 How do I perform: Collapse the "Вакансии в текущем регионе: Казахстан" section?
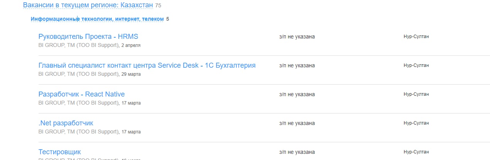(88, 5)
